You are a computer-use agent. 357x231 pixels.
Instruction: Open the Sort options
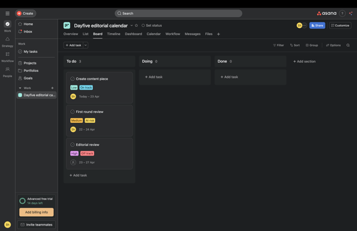tap(295, 45)
